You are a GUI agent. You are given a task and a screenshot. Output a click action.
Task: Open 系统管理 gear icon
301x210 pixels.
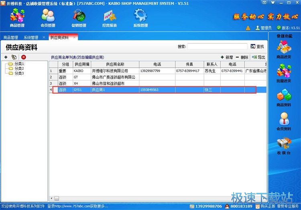pyautogui.click(x=140, y=18)
